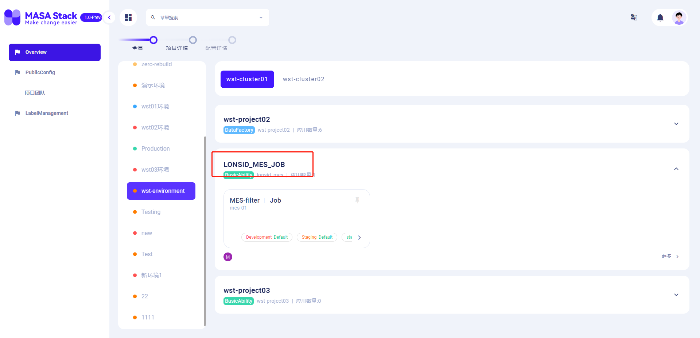700x338 pixels.
Task: Select the 新环境1 environment
Action: 161,275
